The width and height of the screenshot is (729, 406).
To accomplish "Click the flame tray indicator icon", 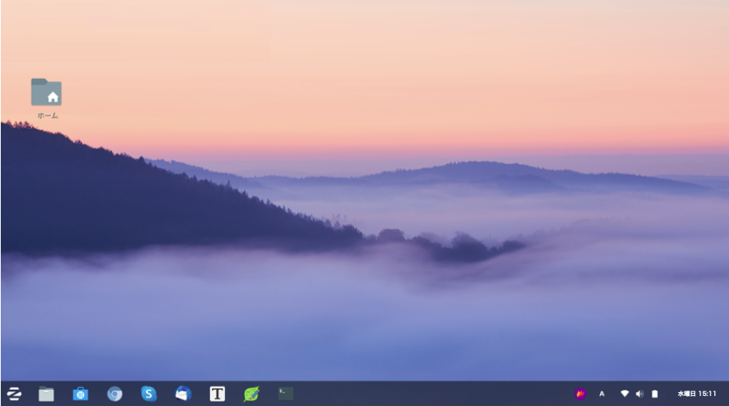I will tap(581, 394).
